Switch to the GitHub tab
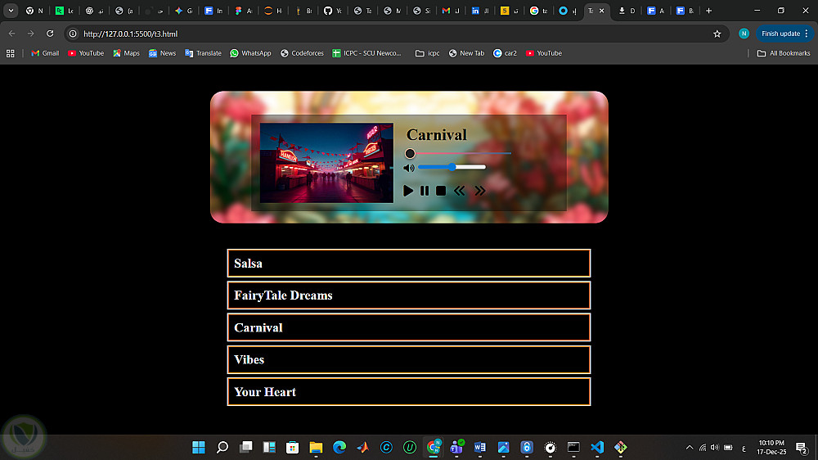Viewport: 818px width, 460px height. [332, 11]
